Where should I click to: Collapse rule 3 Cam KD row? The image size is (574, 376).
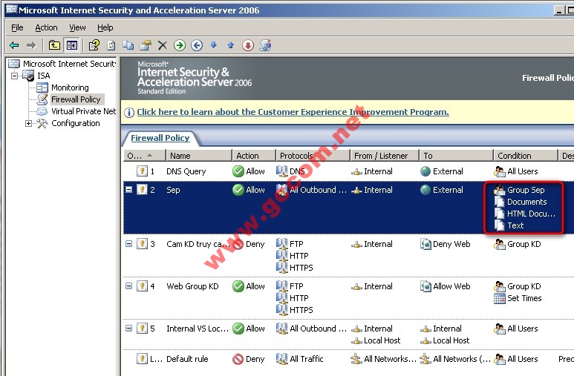129,244
